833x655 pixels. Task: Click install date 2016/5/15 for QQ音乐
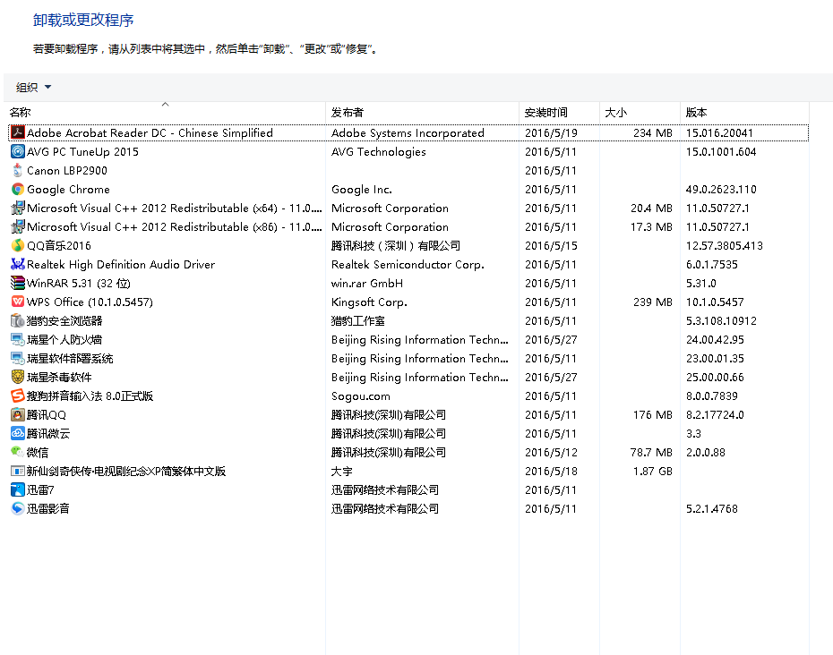tap(551, 246)
